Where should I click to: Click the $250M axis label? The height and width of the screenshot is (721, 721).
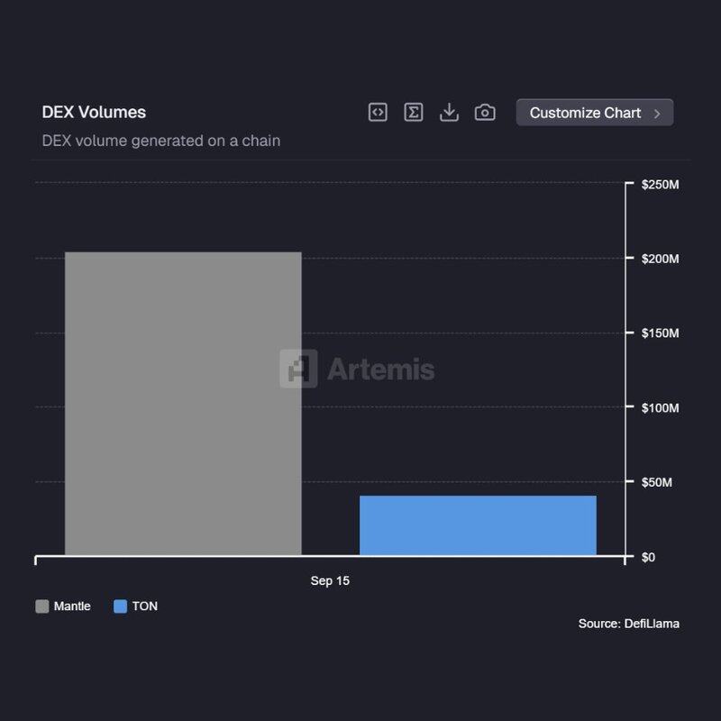pos(660,185)
